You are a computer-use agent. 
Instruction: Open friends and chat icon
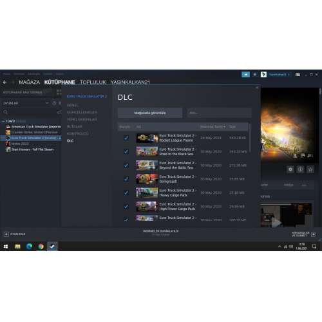coord(314,234)
